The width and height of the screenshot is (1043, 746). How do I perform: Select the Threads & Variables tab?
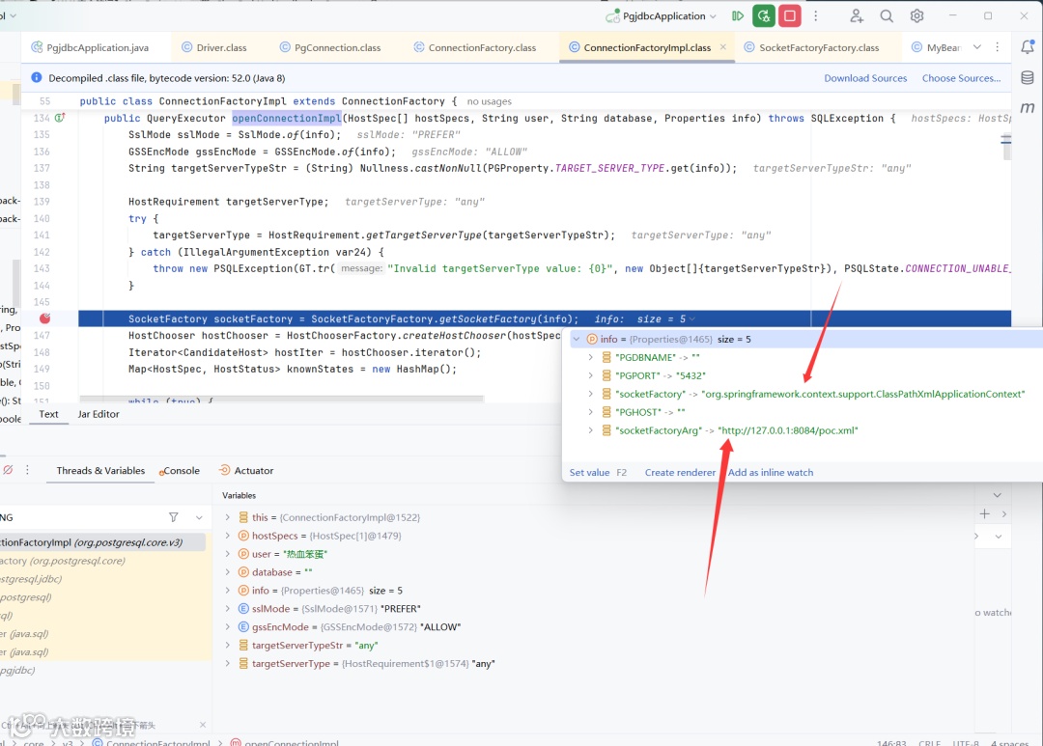[100, 470]
